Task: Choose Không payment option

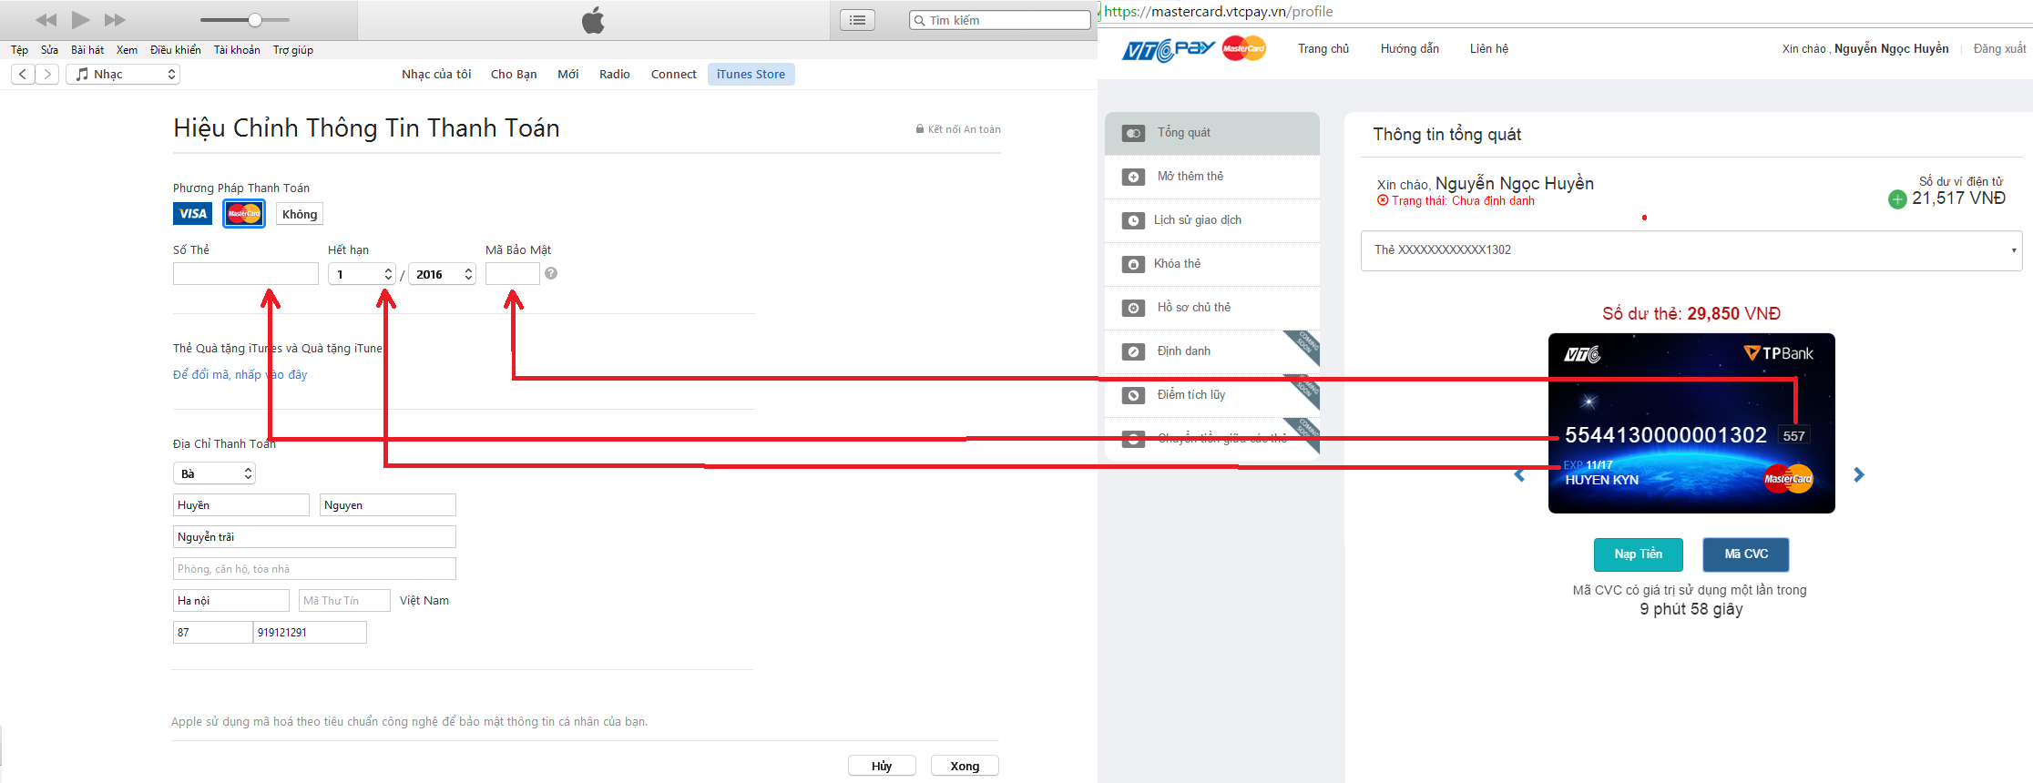Action: click(300, 215)
